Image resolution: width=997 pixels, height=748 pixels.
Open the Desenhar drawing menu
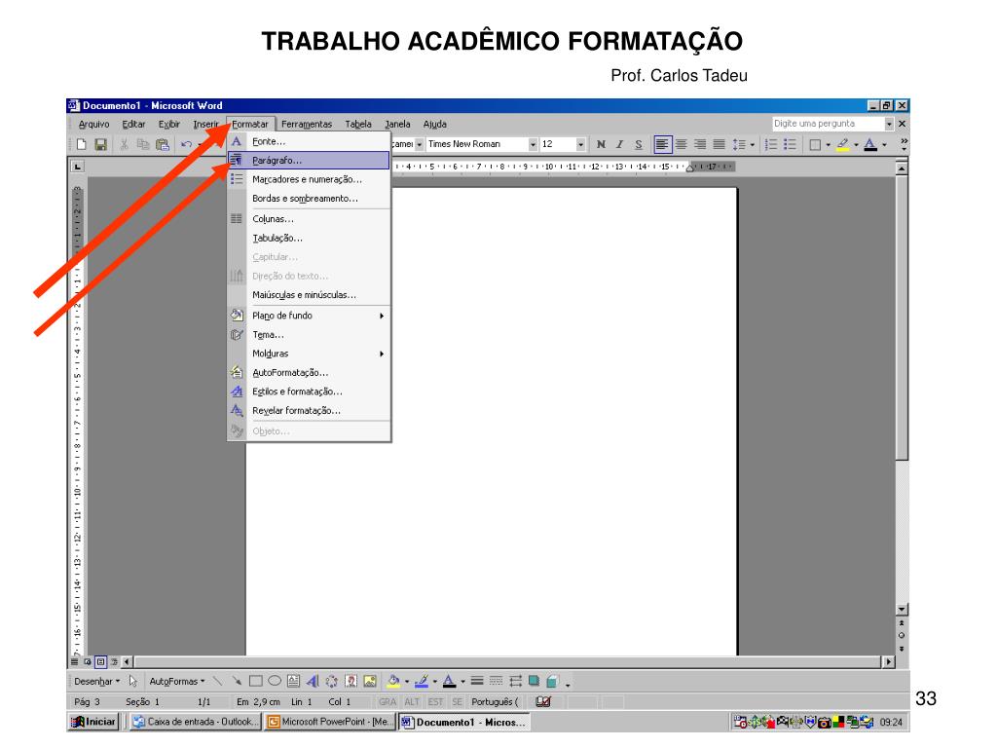96,681
